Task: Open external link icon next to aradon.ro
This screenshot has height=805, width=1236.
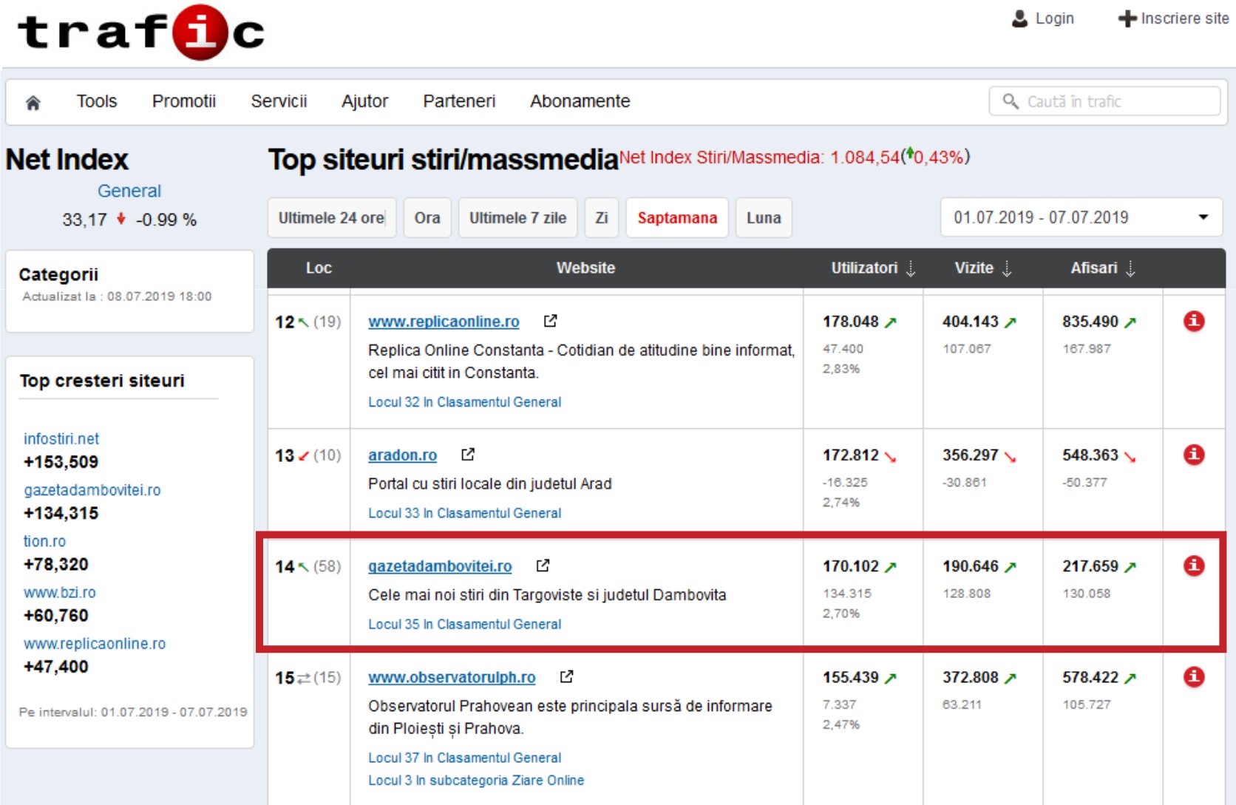Action: [x=468, y=455]
